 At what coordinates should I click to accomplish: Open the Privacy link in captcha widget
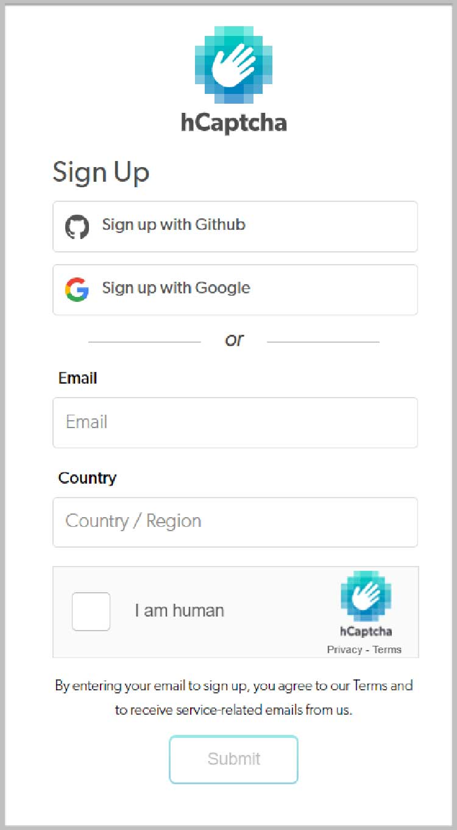(345, 649)
